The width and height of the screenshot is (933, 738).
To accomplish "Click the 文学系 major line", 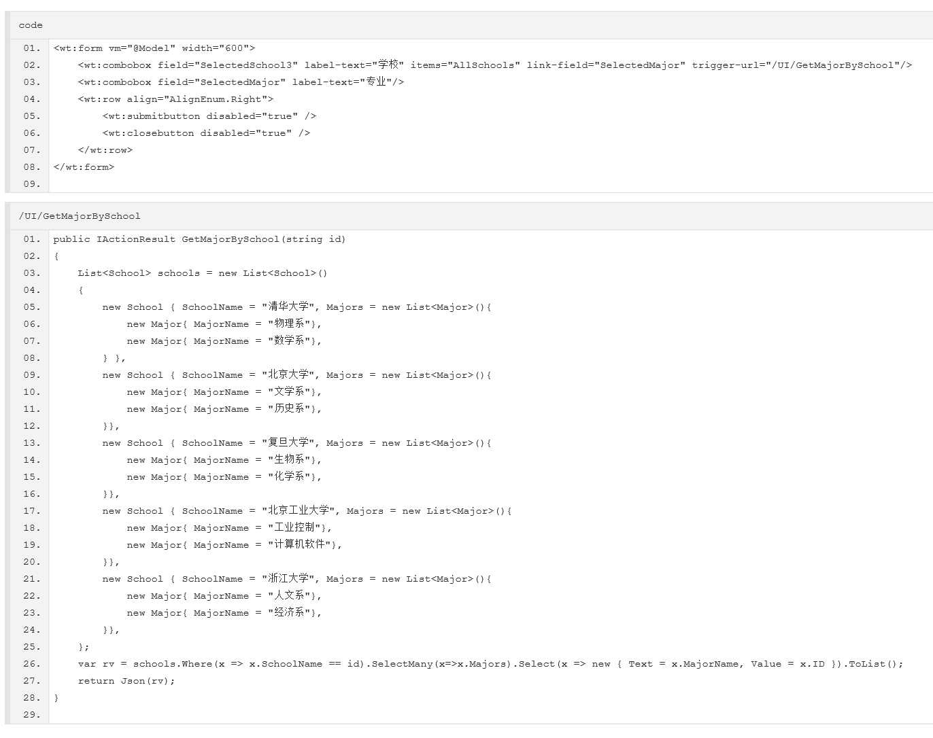I will (224, 392).
